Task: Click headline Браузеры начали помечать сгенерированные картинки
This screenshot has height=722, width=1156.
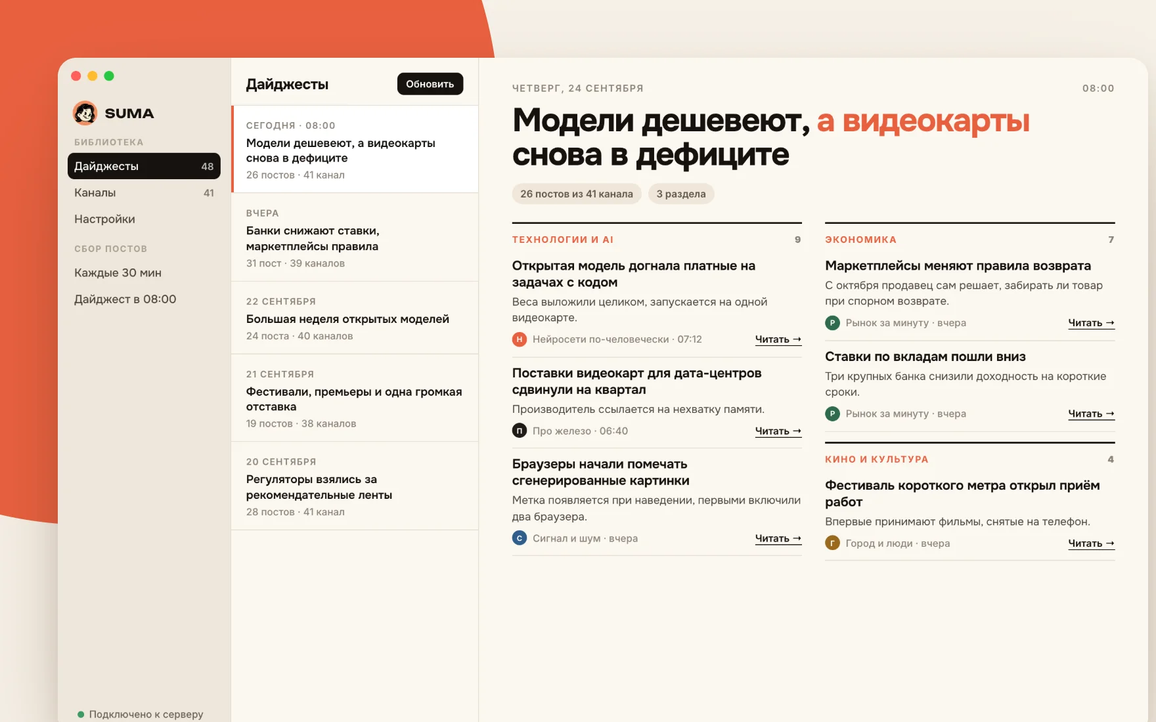Action: [x=601, y=472]
